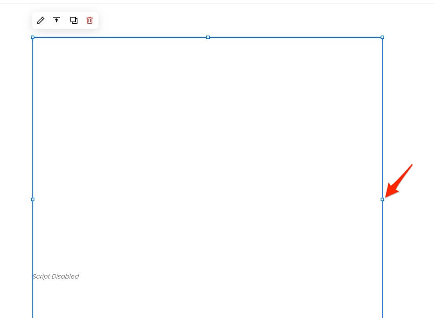Click the move-up arrow icon

pos(56,20)
